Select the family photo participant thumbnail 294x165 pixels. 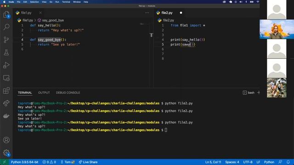pyautogui.click(x=277, y=88)
